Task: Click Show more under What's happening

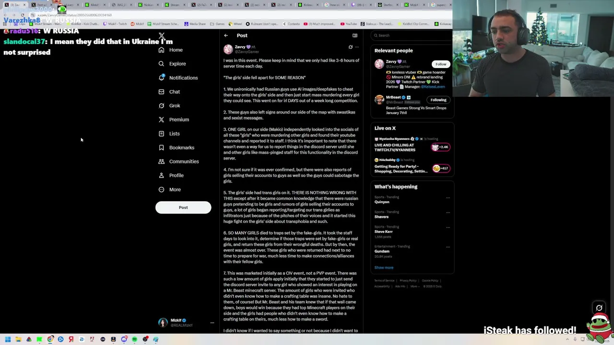Action: 384,268
